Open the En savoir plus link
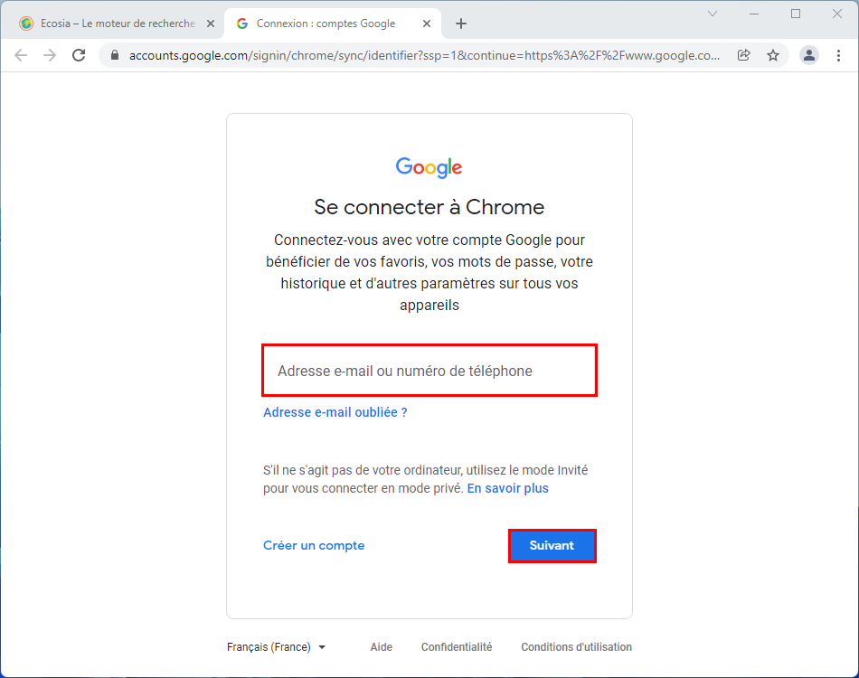 click(508, 488)
